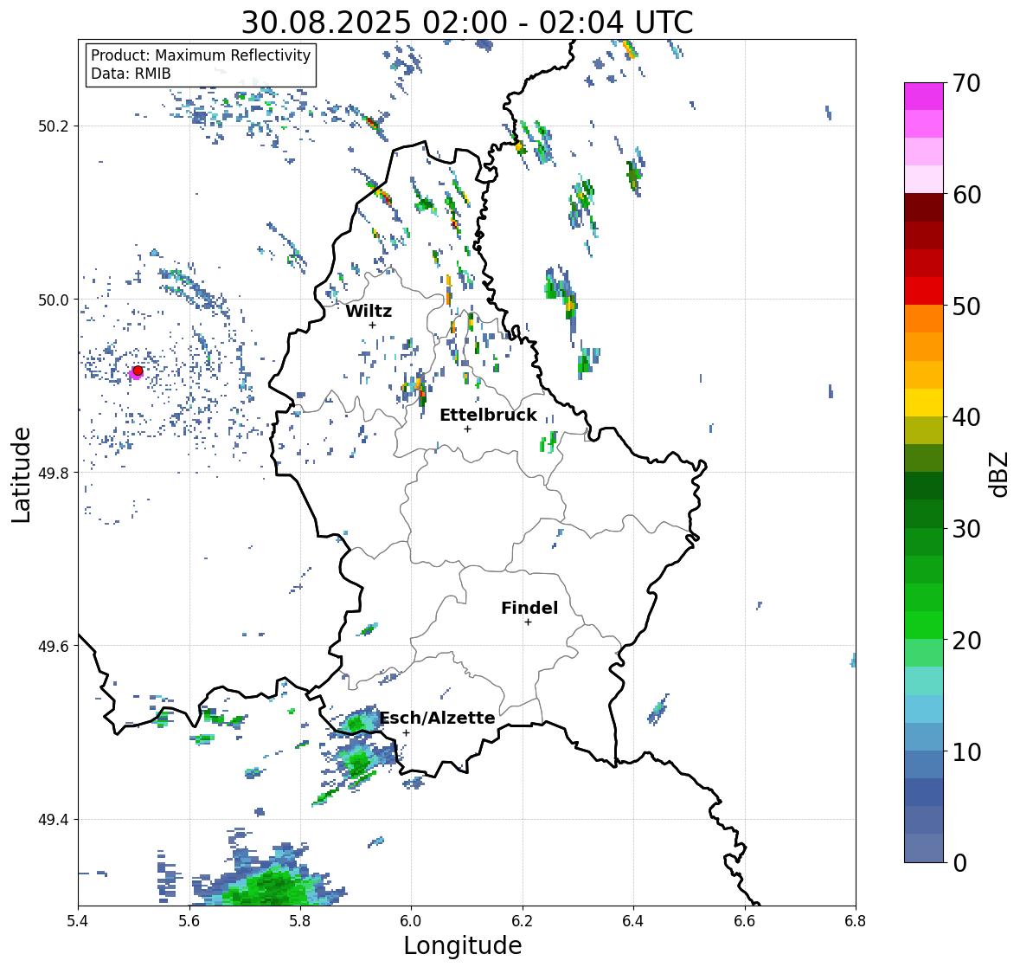Click the 'Product: Maximum Reflectivity' legend text
Image resolution: width=1020 pixels, height=967 pixels.
201,55
